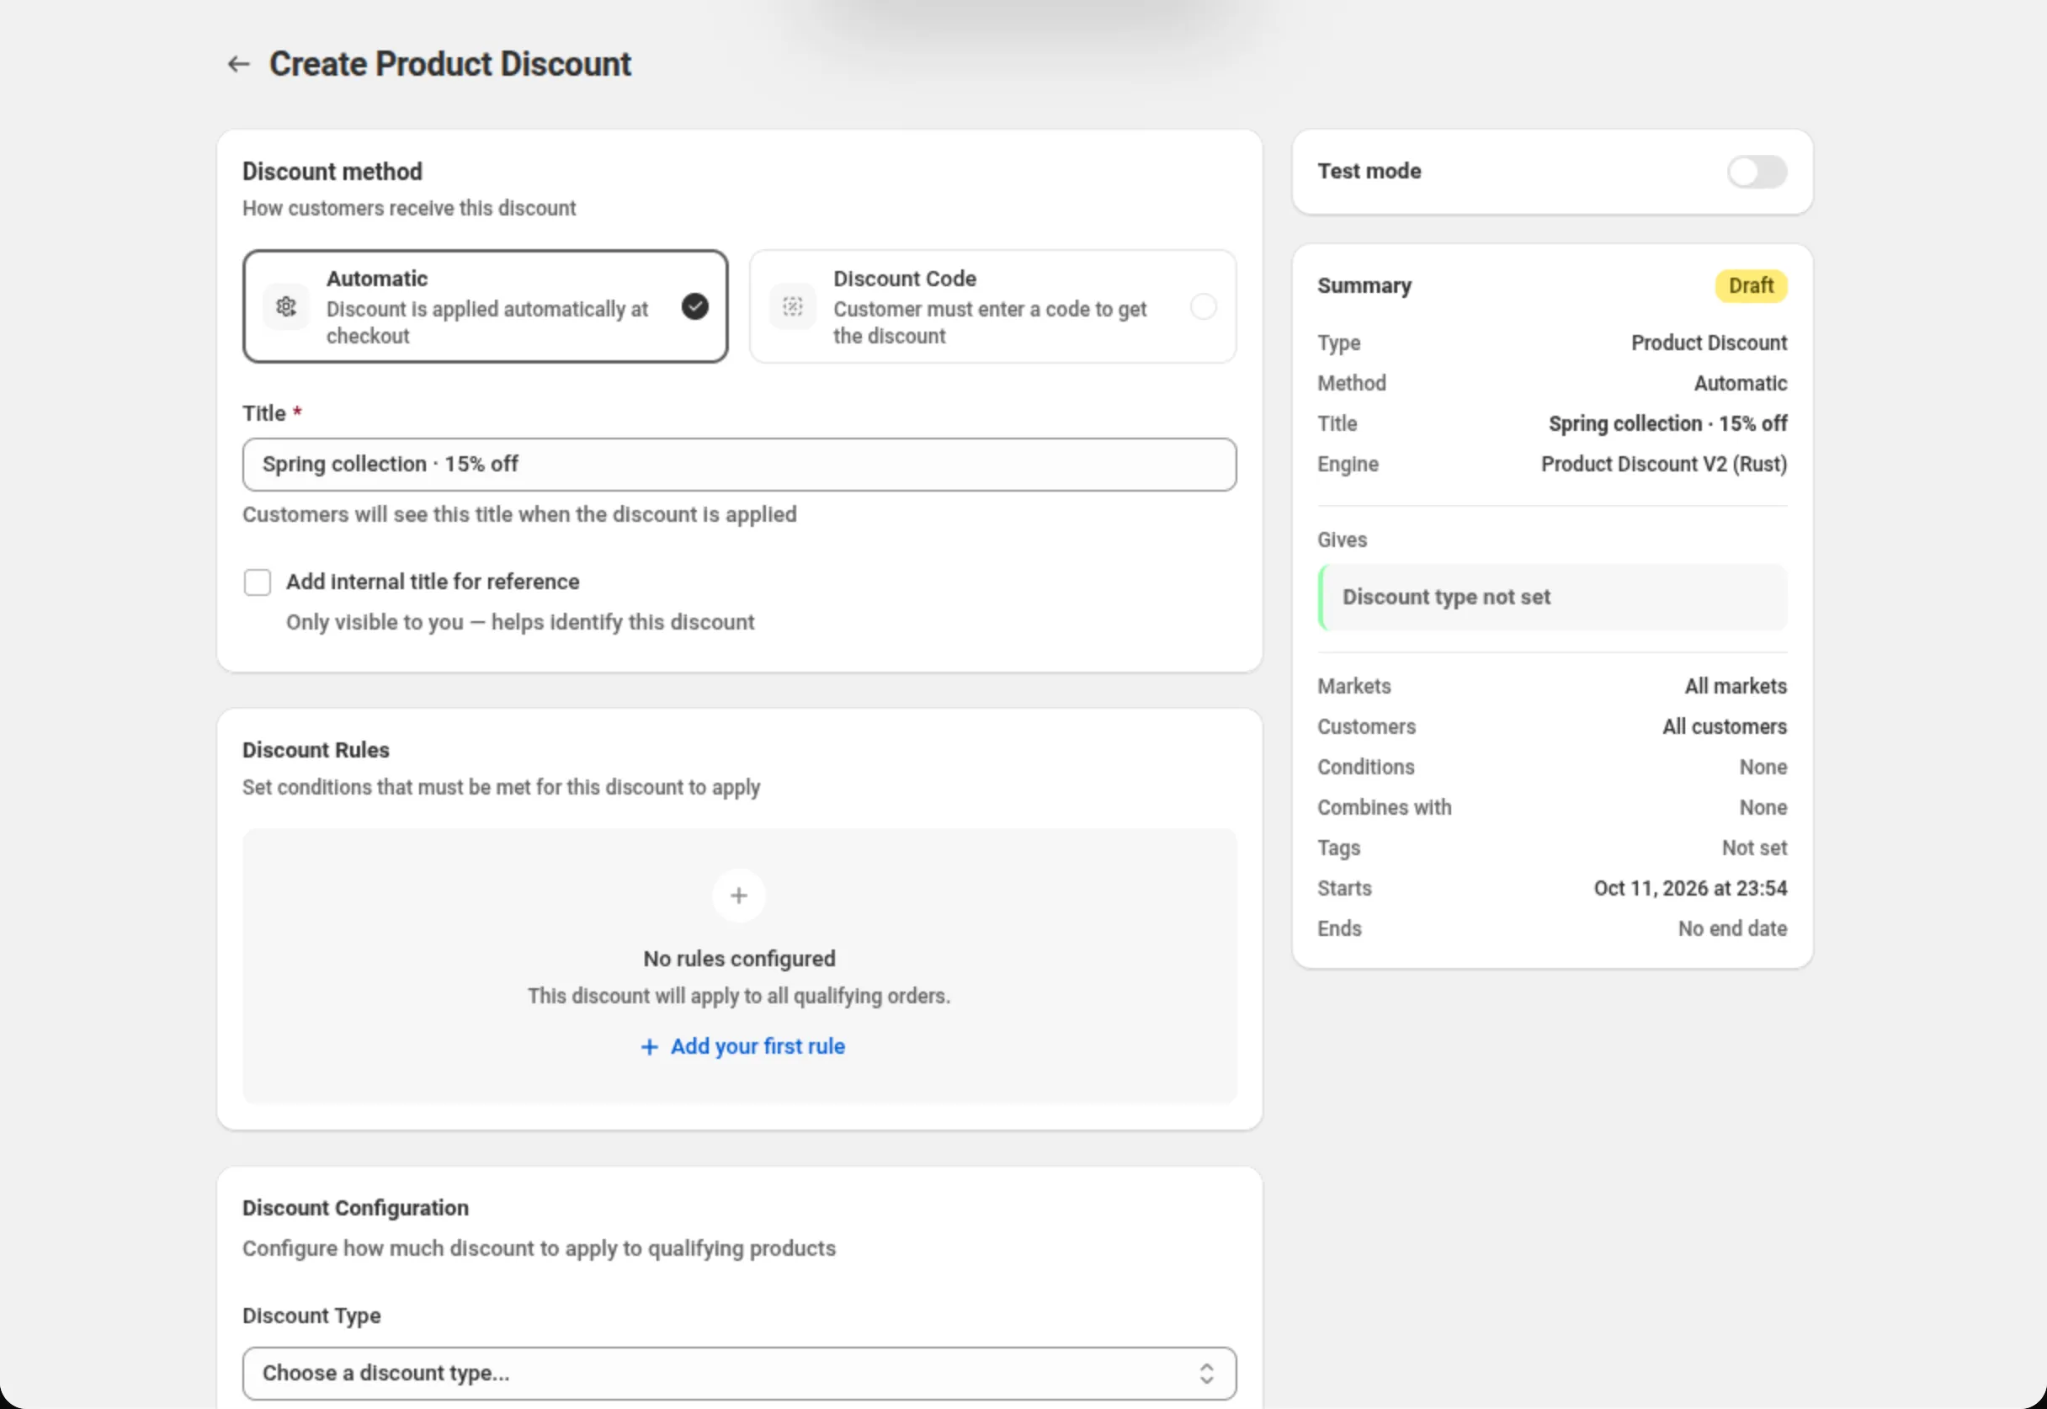Click Add your first rule link
The height and width of the screenshot is (1409, 2047).
[742, 1046]
